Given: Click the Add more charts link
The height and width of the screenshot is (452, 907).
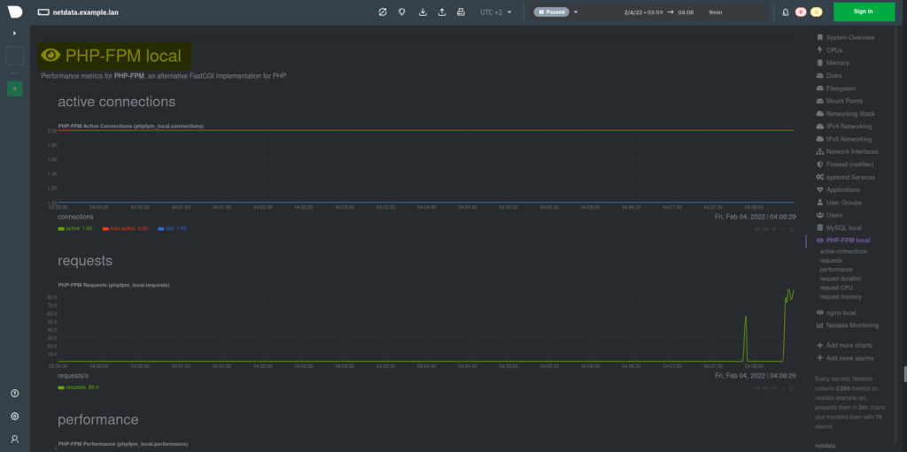Looking at the screenshot, I should [x=849, y=345].
